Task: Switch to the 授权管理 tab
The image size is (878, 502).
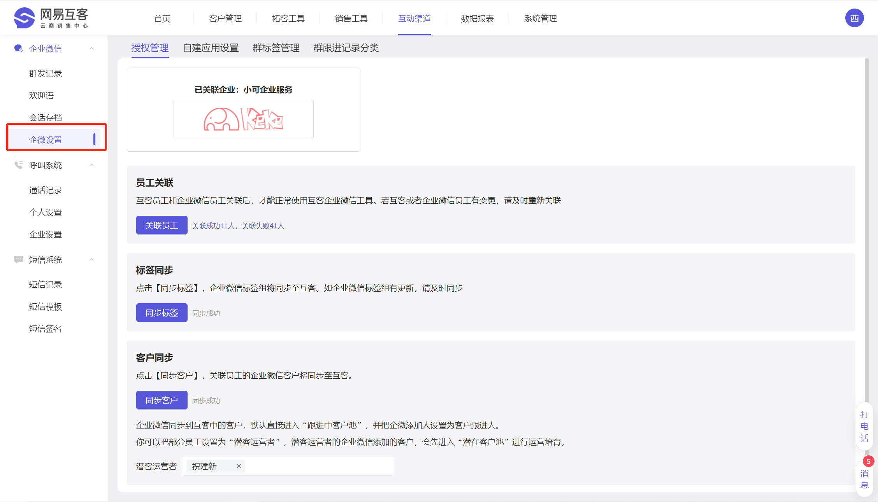Action: tap(150, 48)
